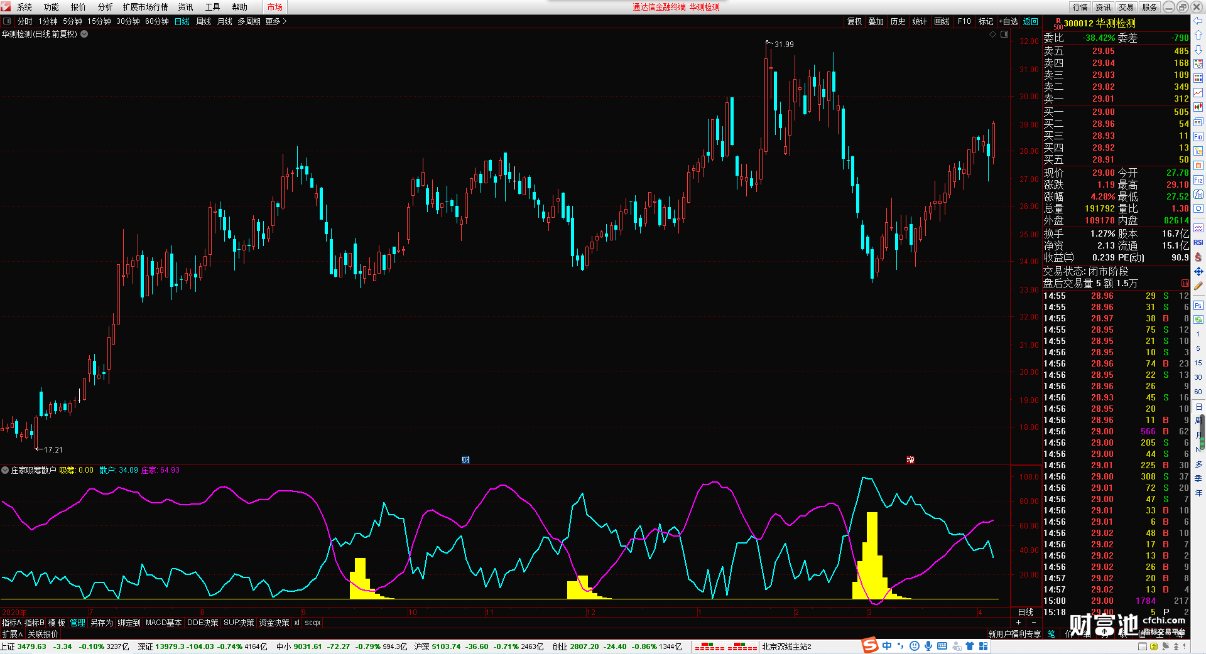Switch to the 5分钟 period tab

[72, 21]
